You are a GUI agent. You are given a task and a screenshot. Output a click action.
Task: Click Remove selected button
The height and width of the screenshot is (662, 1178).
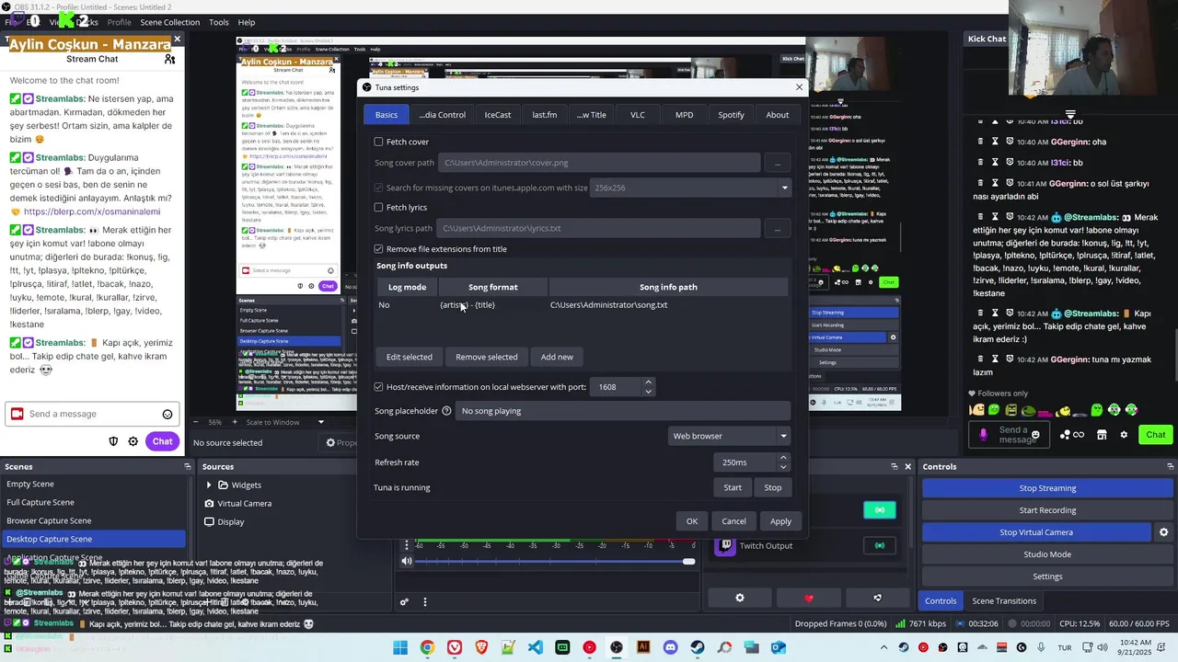(x=486, y=357)
